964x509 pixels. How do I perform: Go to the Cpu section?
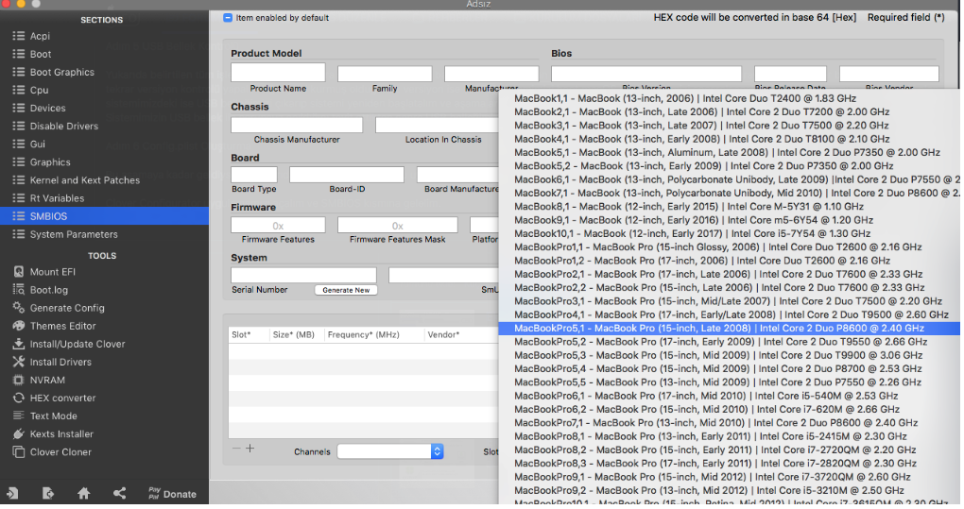pos(39,91)
